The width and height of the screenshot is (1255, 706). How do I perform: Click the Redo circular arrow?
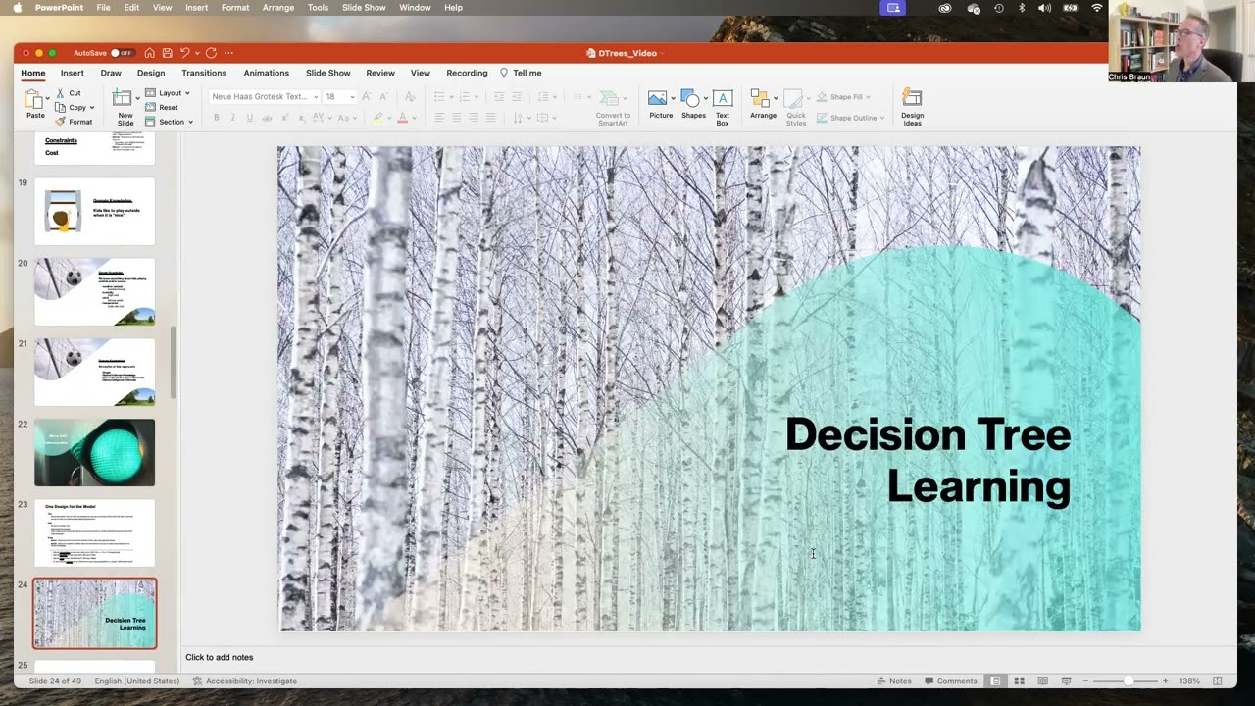point(211,53)
